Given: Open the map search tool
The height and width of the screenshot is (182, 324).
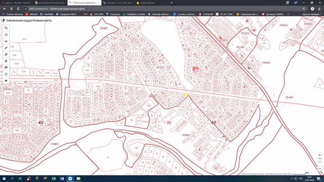Looking at the screenshot, I should (6, 28).
